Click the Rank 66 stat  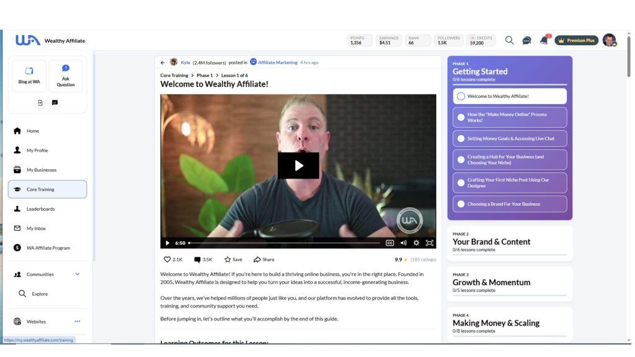pyautogui.click(x=417, y=40)
